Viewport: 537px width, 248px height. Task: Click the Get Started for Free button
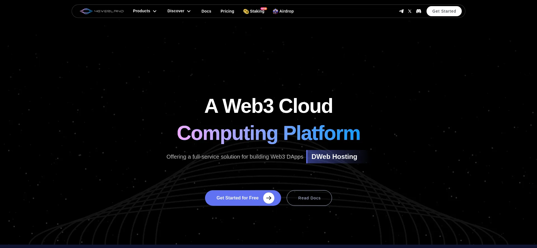(x=243, y=198)
